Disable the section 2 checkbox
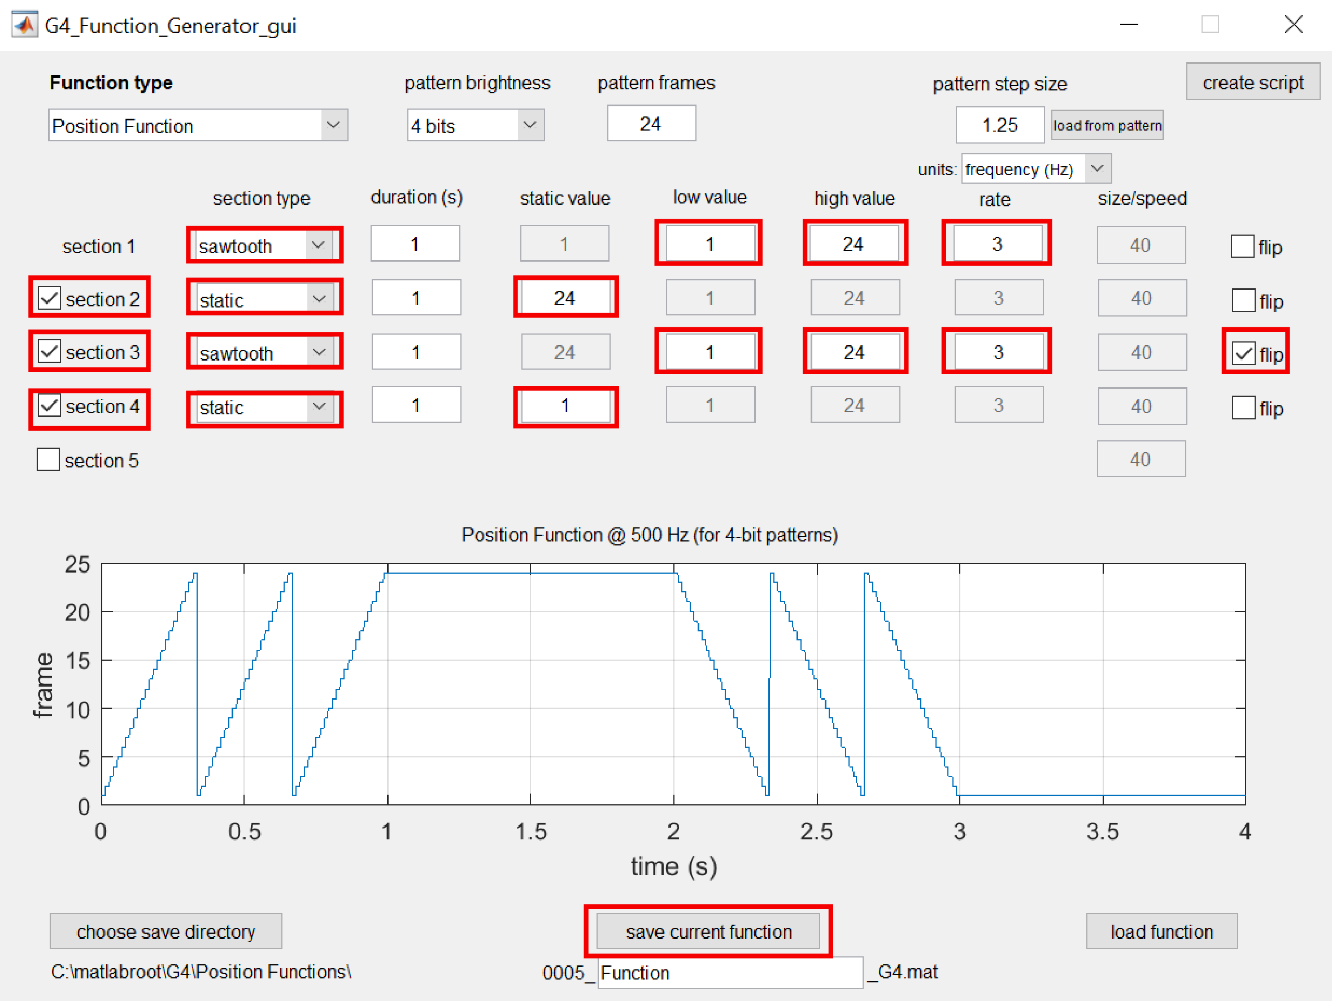Viewport: 1332px width, 1001px height. click(x=49, y=297)
